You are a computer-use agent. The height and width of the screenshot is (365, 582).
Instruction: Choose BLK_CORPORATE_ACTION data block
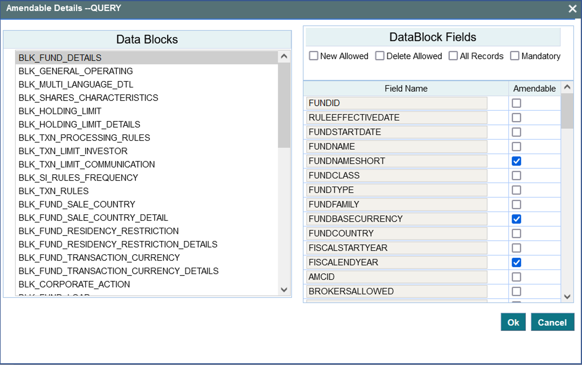(x=74, y=284)
